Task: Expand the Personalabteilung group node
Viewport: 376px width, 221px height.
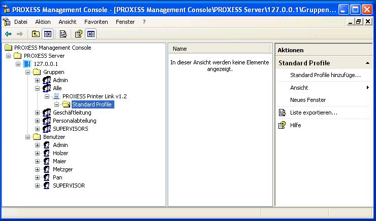Action: (37, 121)
